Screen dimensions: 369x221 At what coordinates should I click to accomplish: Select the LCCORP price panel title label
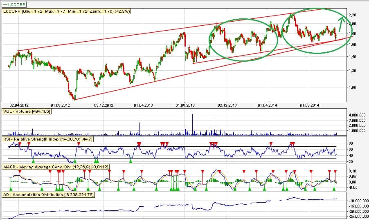pos(66,11)
